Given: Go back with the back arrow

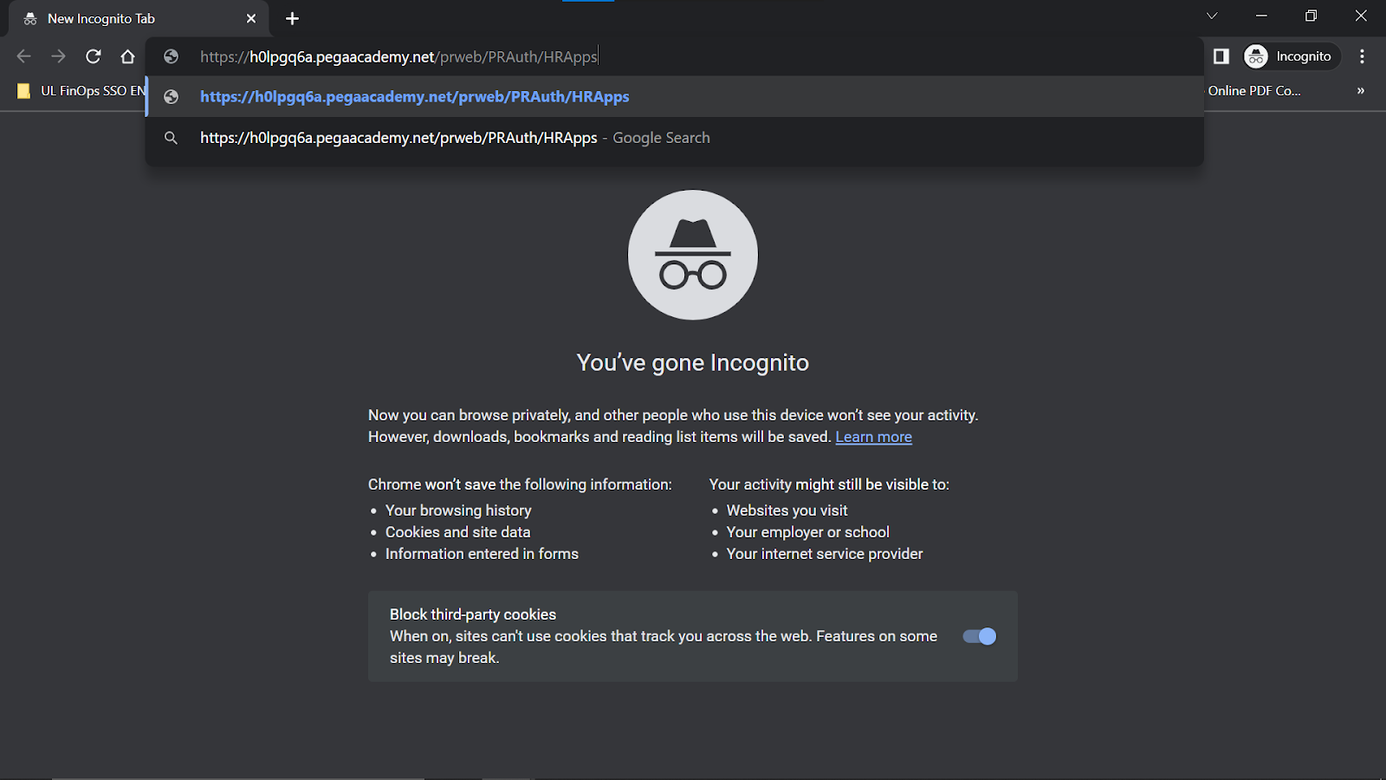Looking at the screenshot, I should pos(23,56).
